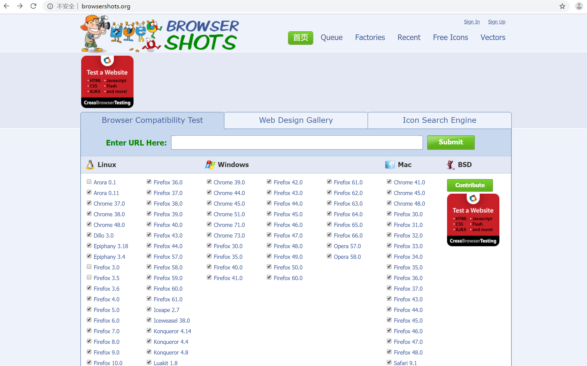Click the green Contribute button
This screenshot has height=366, width=587.
pos(470,185)
